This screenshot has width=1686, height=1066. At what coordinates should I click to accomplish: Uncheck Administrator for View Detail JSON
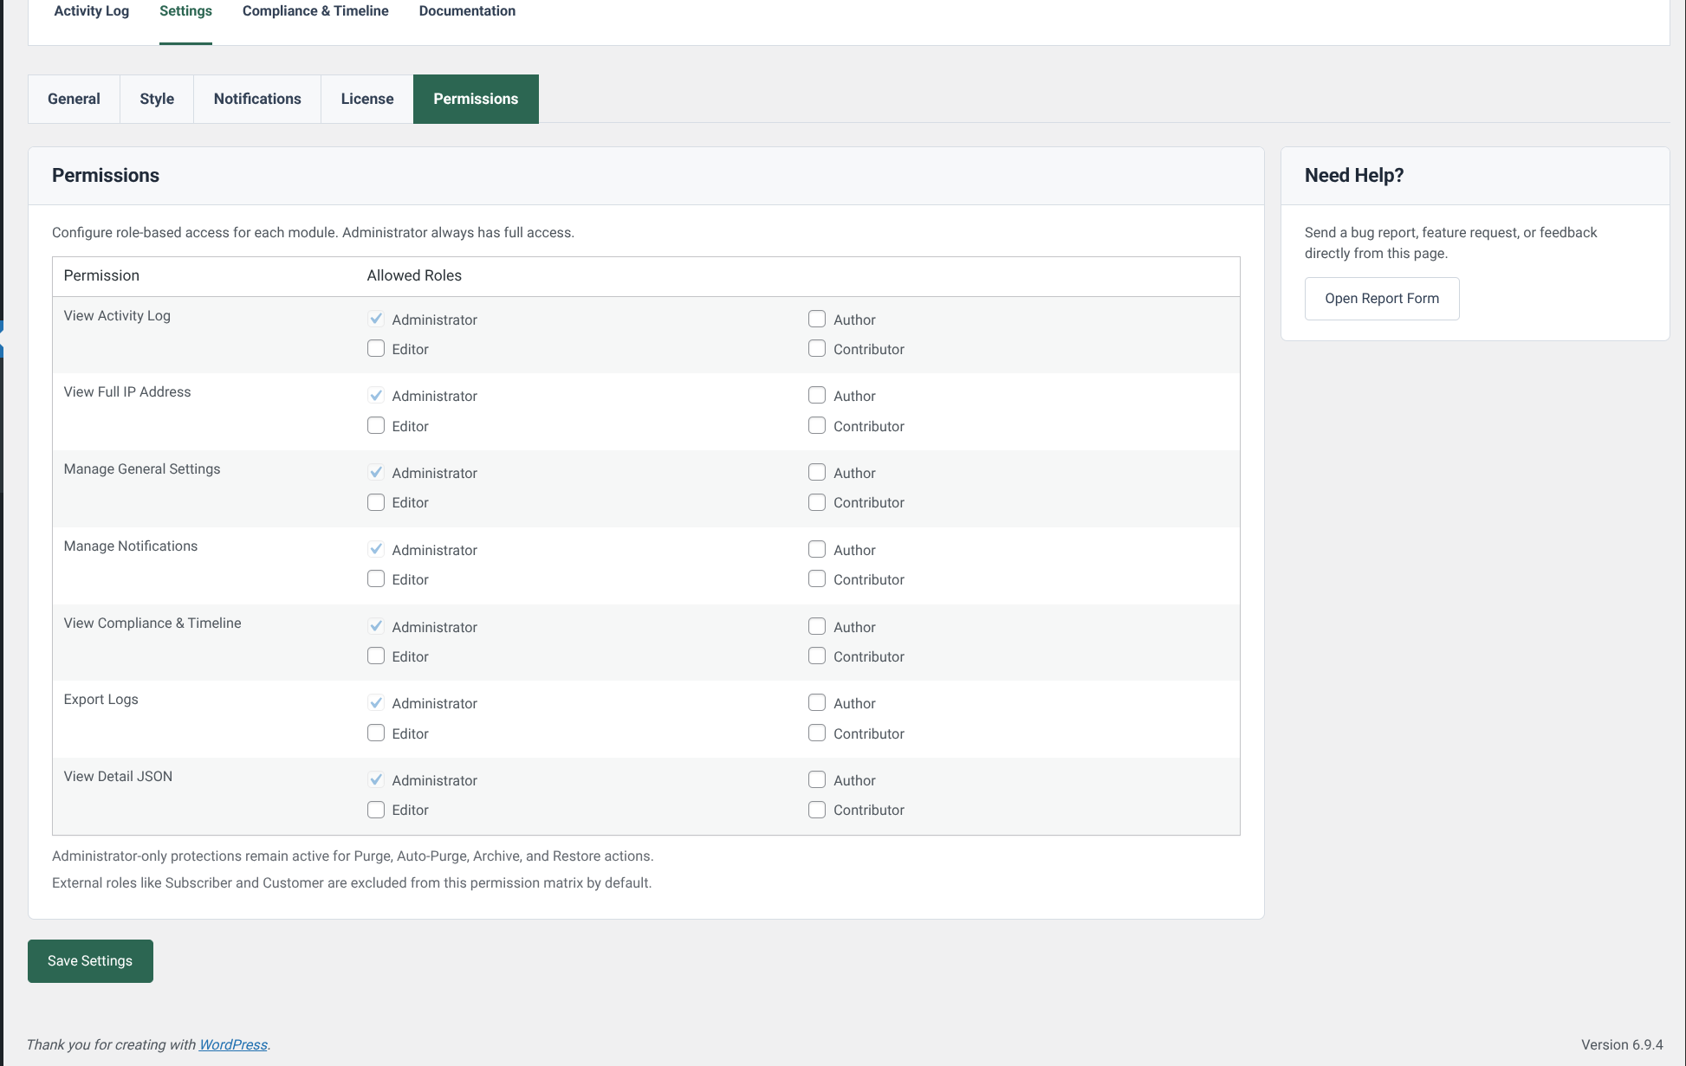(376, 779)
